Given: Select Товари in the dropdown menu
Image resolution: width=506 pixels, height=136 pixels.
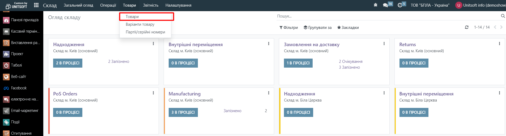Looking at the screenshot, I should point(132,17).
